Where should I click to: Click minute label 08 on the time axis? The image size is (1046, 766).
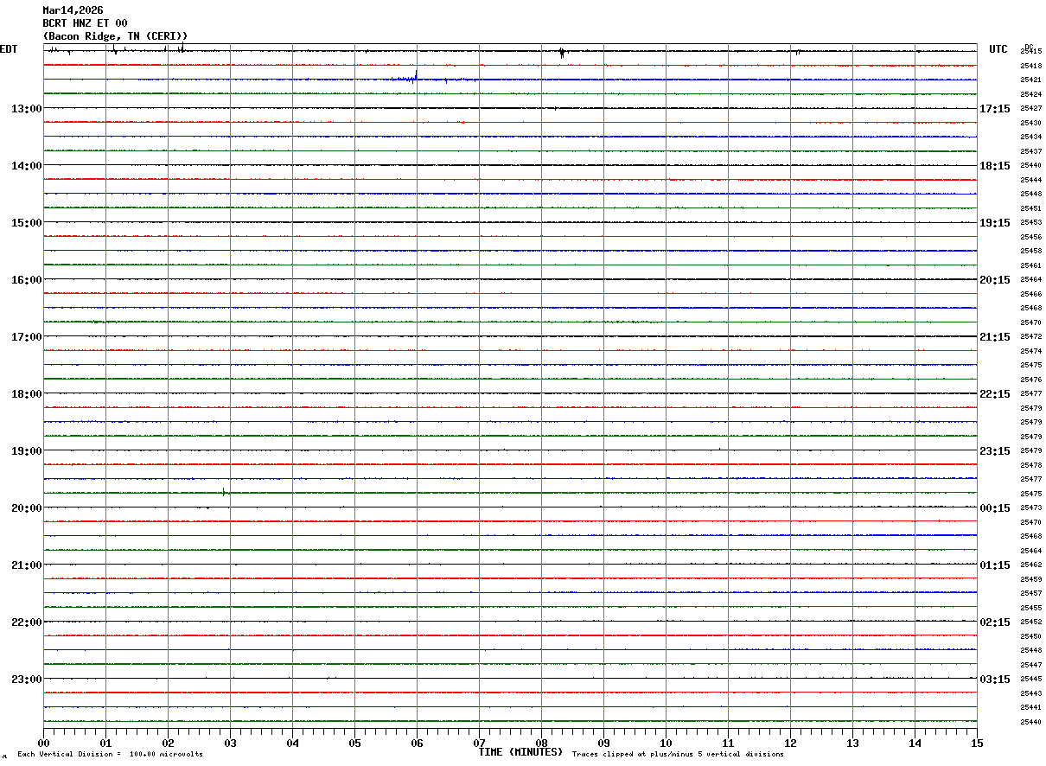click(x=541, y=743)
